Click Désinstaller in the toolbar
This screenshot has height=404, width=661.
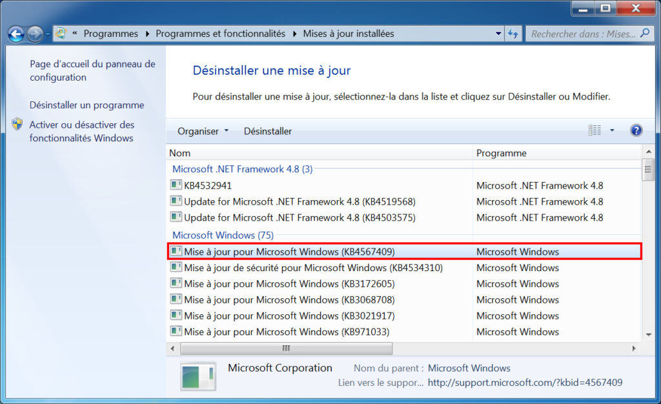point(268,131)
